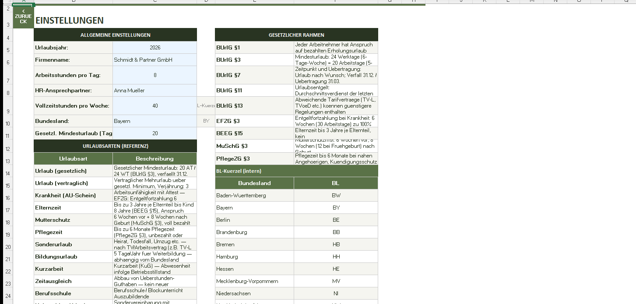Select the Vollzeitstunden pro Woche value 40

point(155,106)
